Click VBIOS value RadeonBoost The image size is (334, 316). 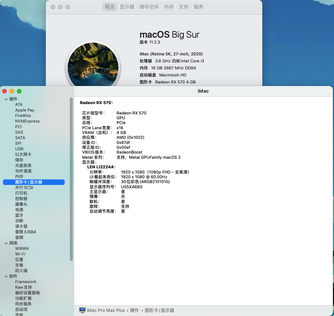click(x=129, y=152)
